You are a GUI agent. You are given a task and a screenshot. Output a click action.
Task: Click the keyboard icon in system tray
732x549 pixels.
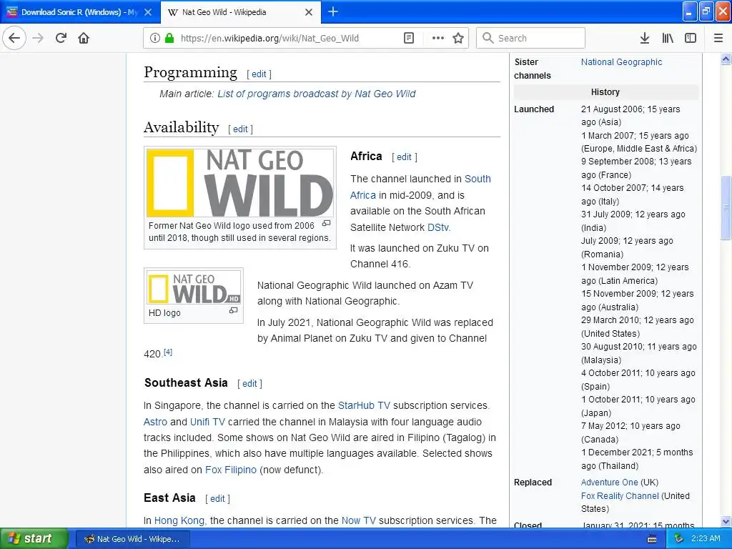click(652, 539)
